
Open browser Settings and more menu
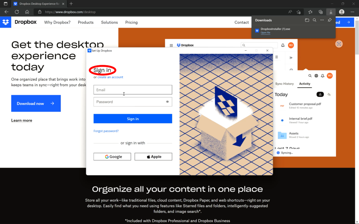pyautogui.click(x=352, y=12)
